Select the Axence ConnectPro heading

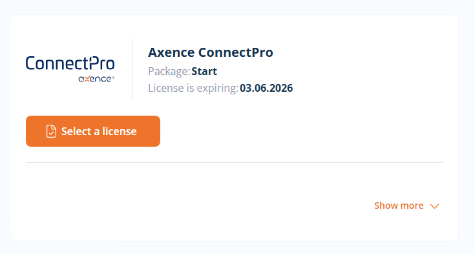[x=211, y=52]
